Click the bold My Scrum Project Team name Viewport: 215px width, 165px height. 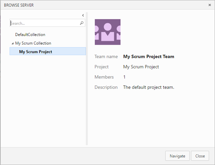coord(149,57)
